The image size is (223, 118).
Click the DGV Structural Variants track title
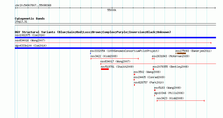(x=93, y=32)
